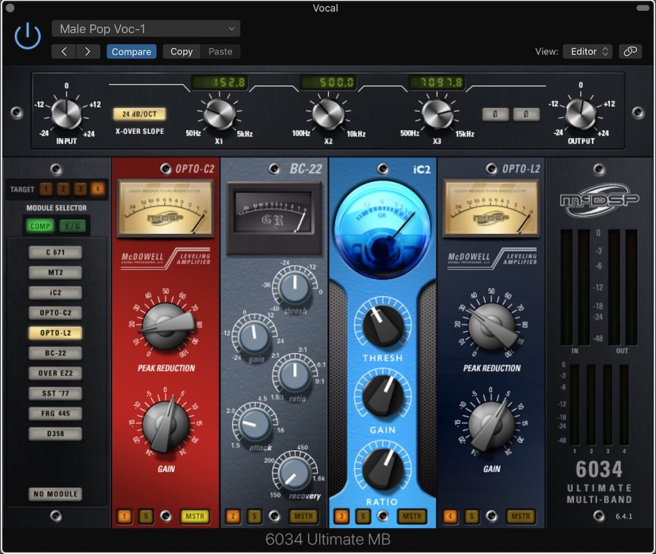This screenshot has width=656, height=554.
Task: Choose the OVER EZ2 module
Action: pos(55,373)
